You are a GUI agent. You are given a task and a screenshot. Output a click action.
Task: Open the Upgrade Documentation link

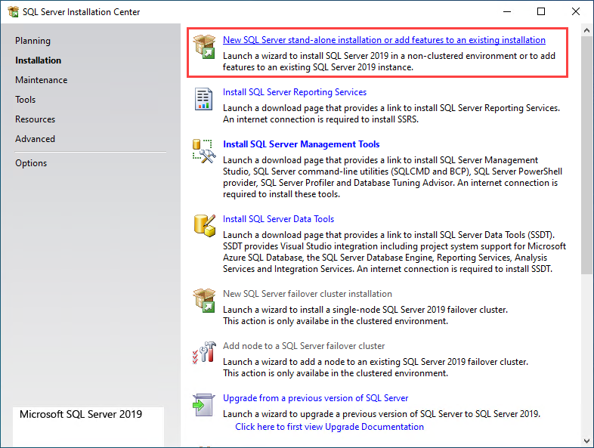click(x=329, y=427)
